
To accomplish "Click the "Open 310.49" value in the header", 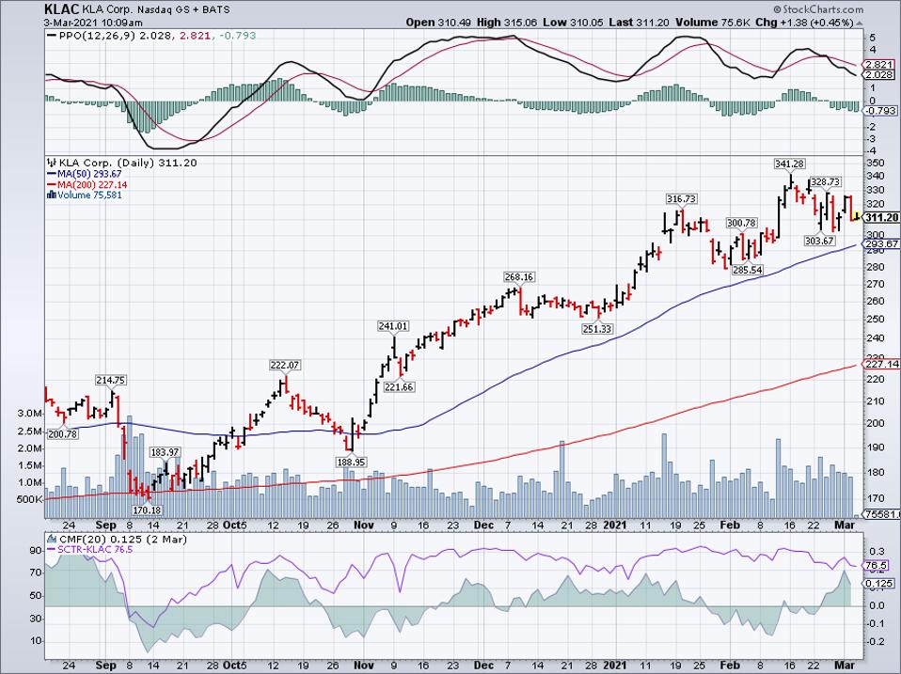I will click(438, 23).
